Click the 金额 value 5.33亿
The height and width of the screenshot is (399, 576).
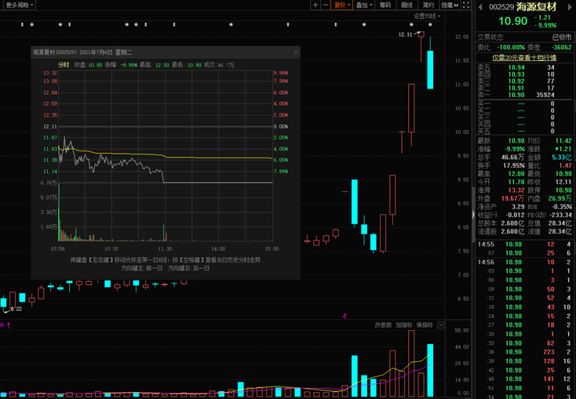click(x=562, y=157)
